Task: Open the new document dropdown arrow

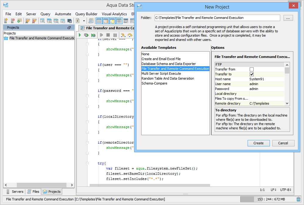Action: coord(84,21)
